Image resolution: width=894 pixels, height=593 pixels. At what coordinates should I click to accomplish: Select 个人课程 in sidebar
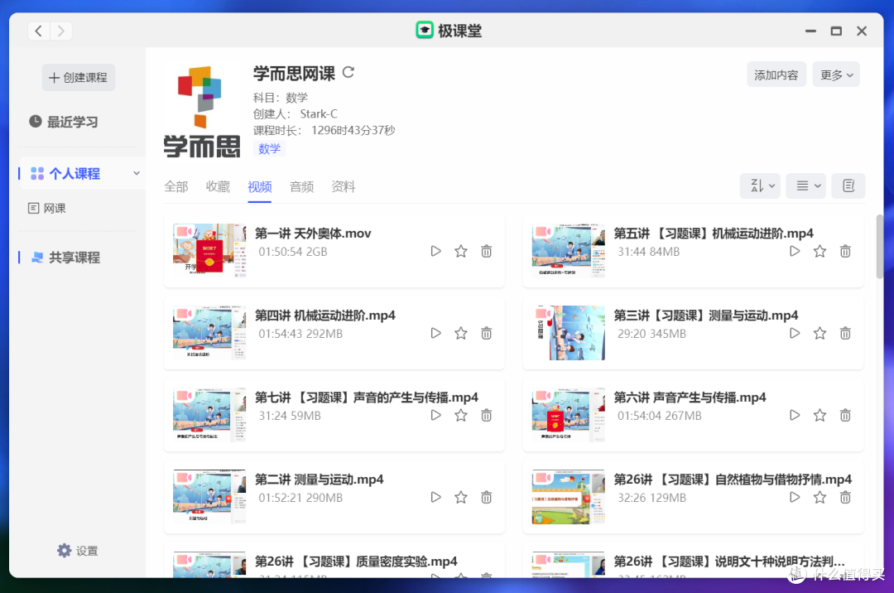click(74, 173)
